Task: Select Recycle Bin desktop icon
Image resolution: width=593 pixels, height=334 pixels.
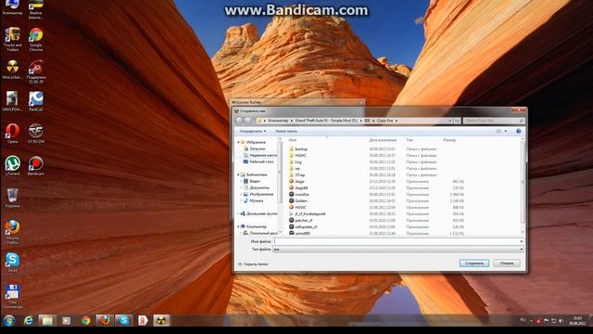Action: coord(12,198)
